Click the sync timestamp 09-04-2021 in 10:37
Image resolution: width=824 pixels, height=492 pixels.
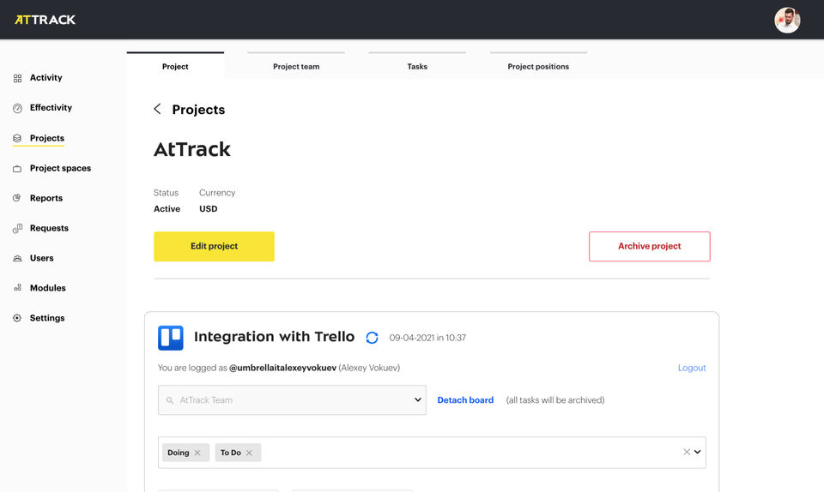point(427,338)
